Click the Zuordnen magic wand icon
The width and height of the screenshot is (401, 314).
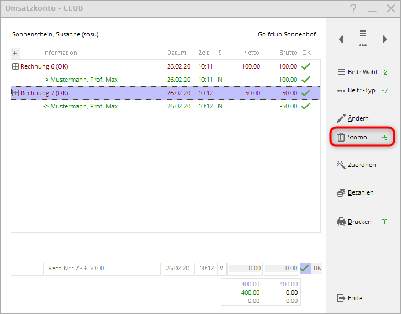[x=341, y=164]
